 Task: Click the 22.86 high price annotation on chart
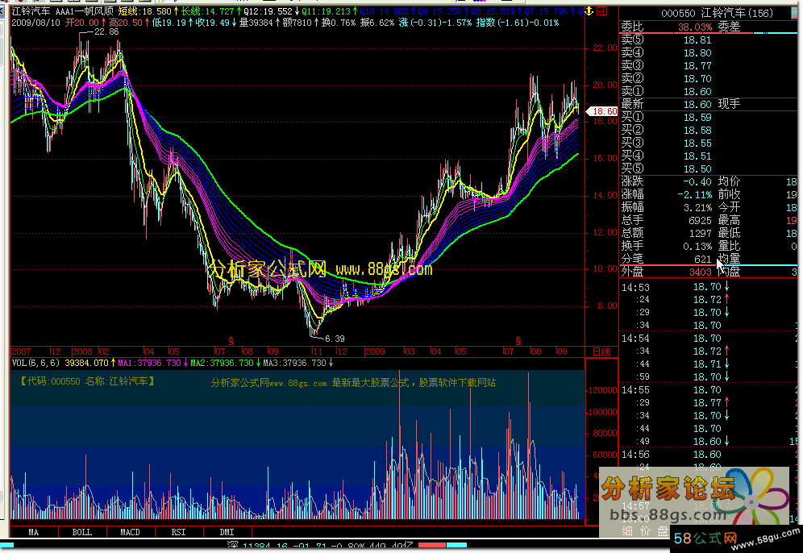click(x=106, y=31)
